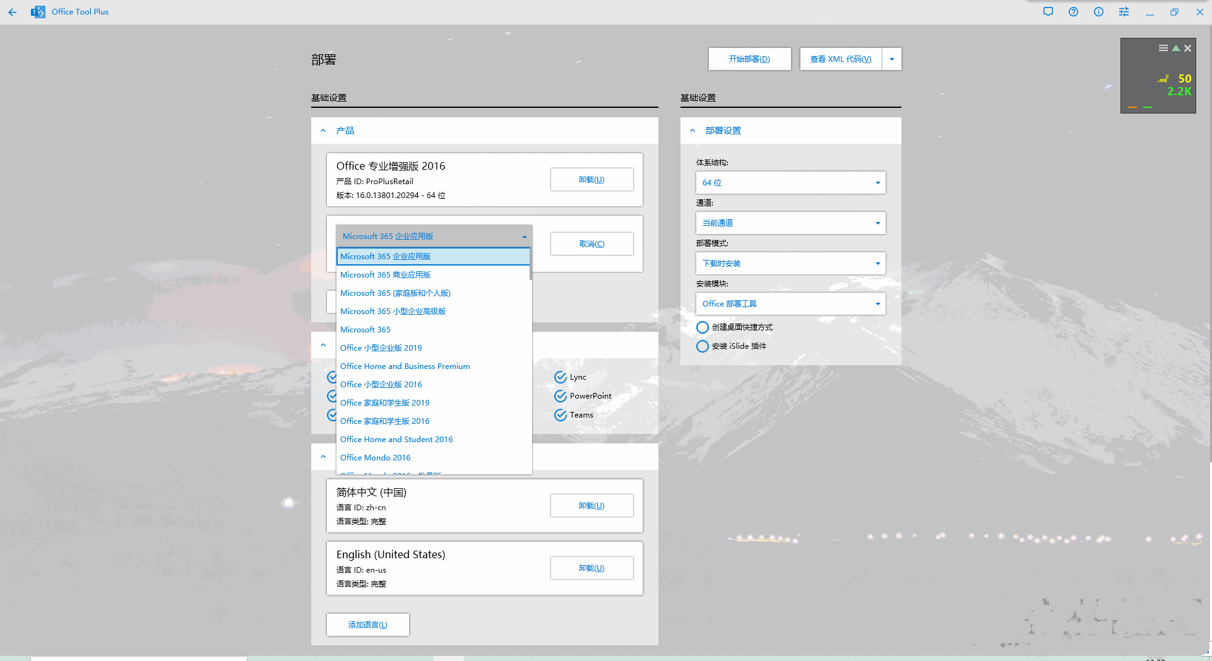Click the product list scrollbar thumb

point(531,264)
